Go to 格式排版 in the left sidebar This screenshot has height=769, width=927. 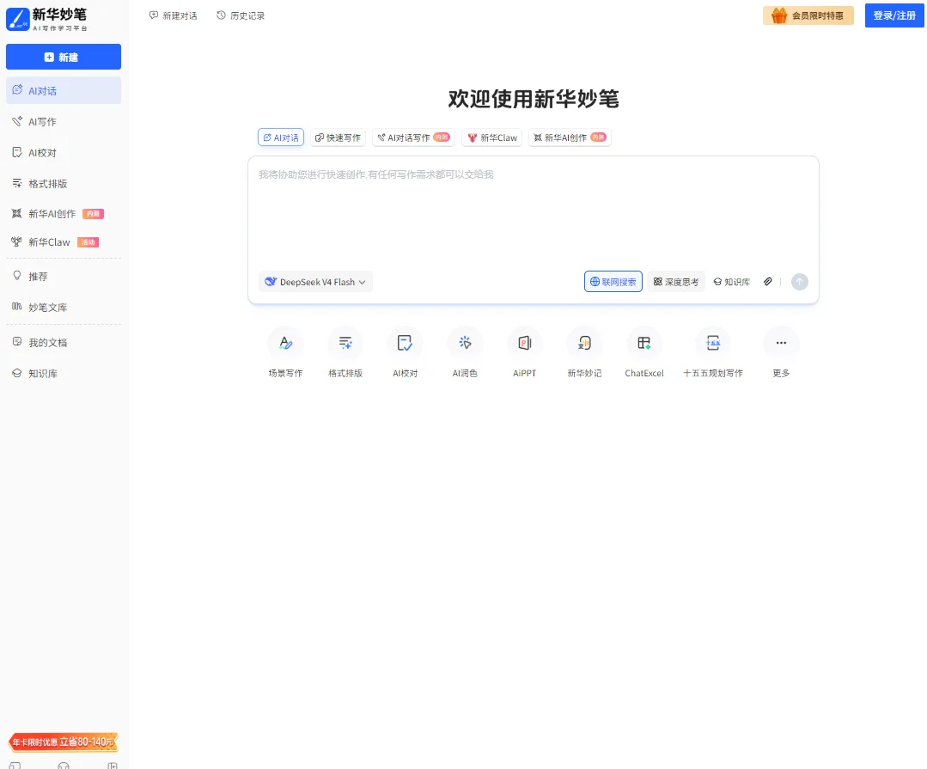point(64,183)
